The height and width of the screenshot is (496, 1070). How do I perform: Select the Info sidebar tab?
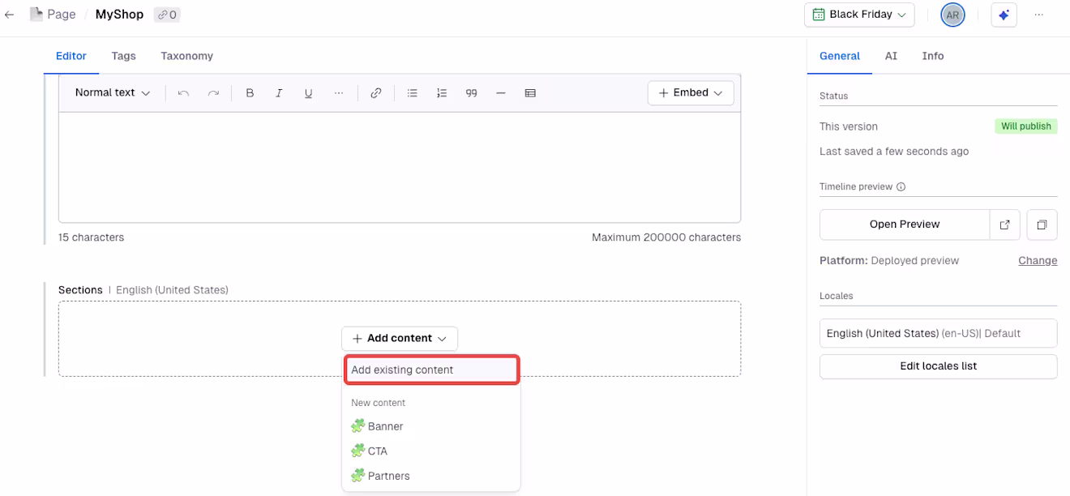(x=933, y=56)
